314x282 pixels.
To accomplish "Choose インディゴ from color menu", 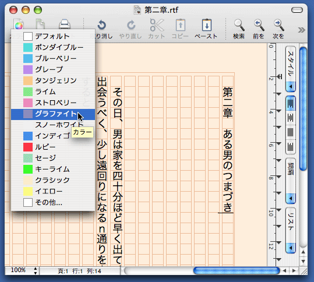I will [53, 136].
